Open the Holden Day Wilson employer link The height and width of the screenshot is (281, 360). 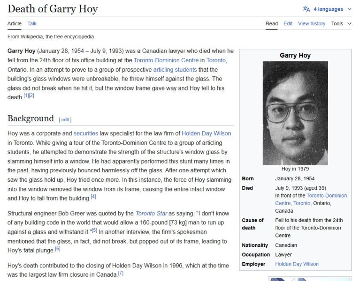pyautogui.click(x=297, y=264)
